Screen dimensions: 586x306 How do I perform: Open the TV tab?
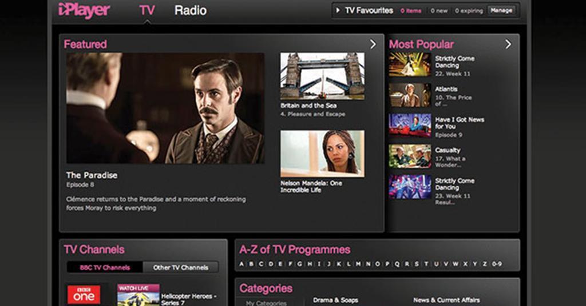point(147,10)
